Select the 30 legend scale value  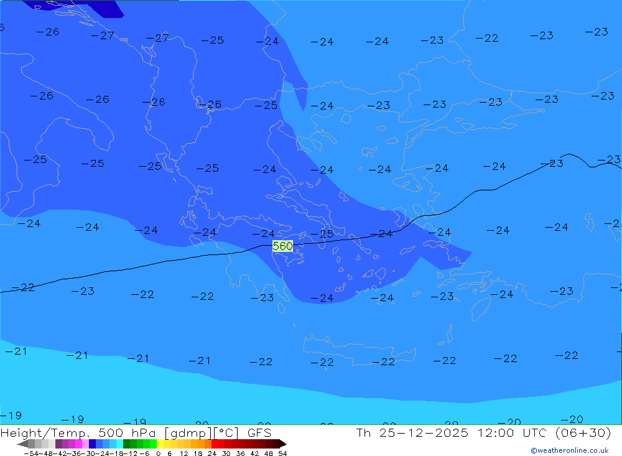[226, 454]
